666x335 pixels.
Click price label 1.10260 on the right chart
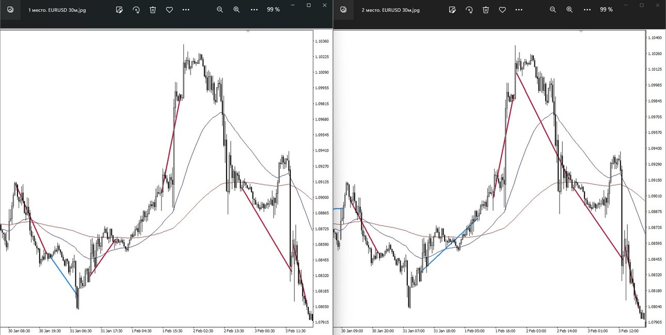click(655, 54)
